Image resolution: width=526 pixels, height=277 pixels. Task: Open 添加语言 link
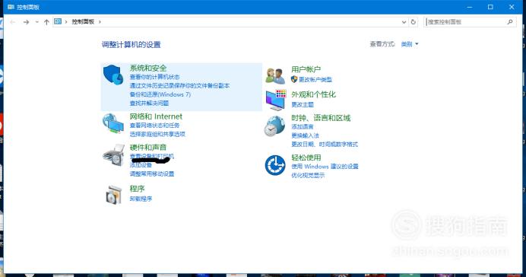tap(303, 126)
